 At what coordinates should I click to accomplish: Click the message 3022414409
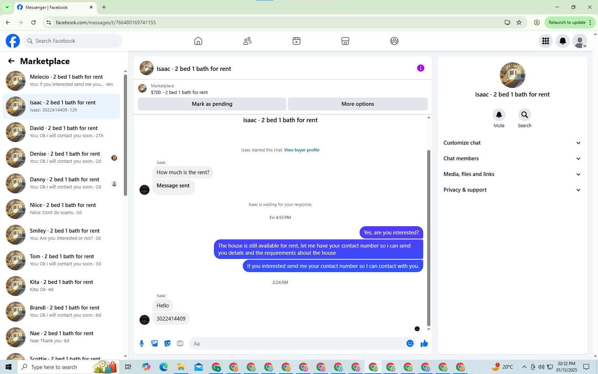171,319
